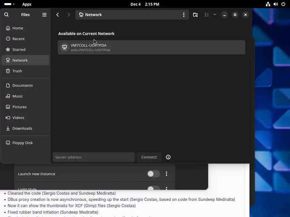Click the VM7COLL-UOVTPDA server icon
The image size is (290, 217).
[65, 47]
